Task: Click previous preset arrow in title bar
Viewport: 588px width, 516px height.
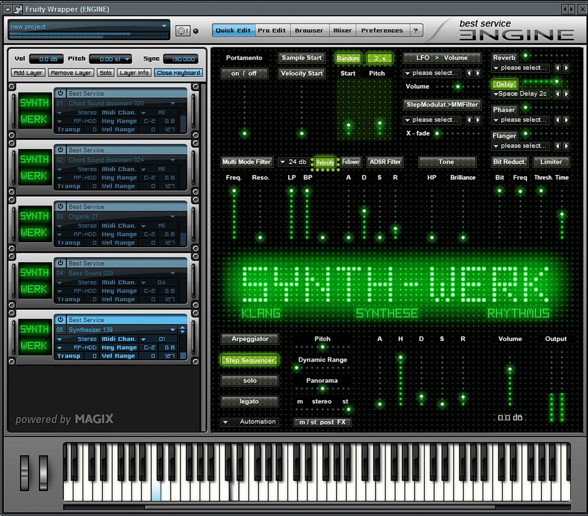Action: coord(565,9)
